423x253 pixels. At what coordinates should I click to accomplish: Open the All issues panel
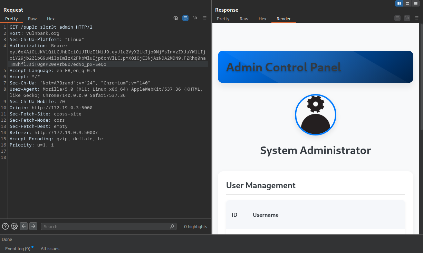tap(50, 249)
